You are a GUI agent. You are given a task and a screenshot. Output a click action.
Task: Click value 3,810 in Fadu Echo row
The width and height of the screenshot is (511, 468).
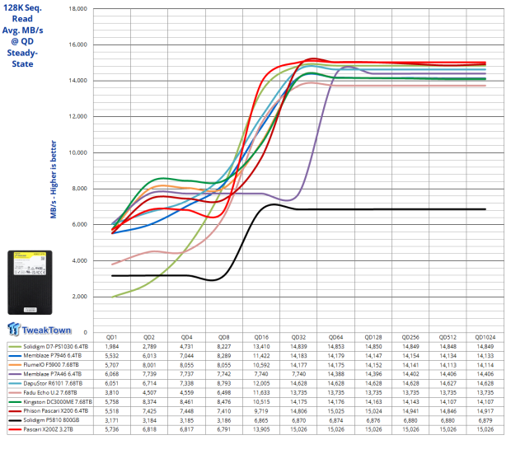(112, 393)
